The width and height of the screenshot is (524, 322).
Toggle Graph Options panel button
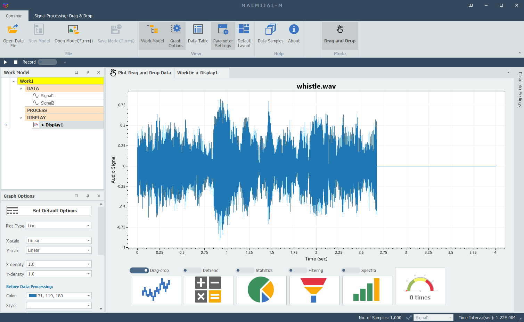coord(176,35)
